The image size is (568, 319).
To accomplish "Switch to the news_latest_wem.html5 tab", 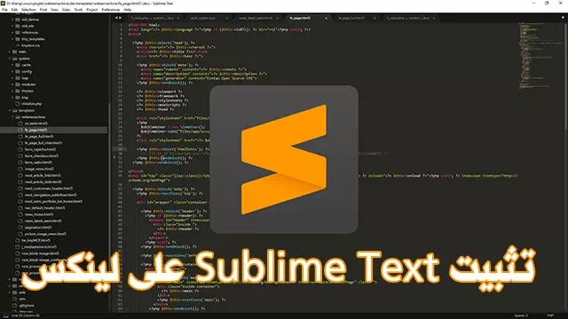I will tap(256, 18).
